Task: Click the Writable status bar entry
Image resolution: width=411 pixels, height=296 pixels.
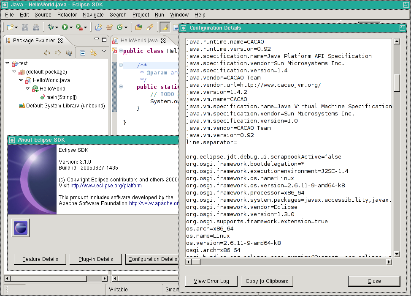Action: [x=118, y=289]
